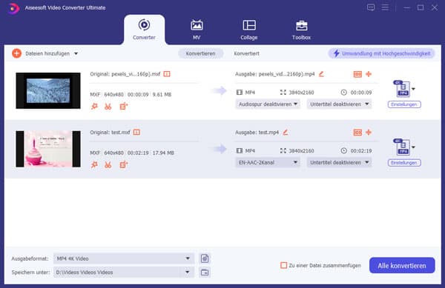Open the Toolbox tab

301,30
